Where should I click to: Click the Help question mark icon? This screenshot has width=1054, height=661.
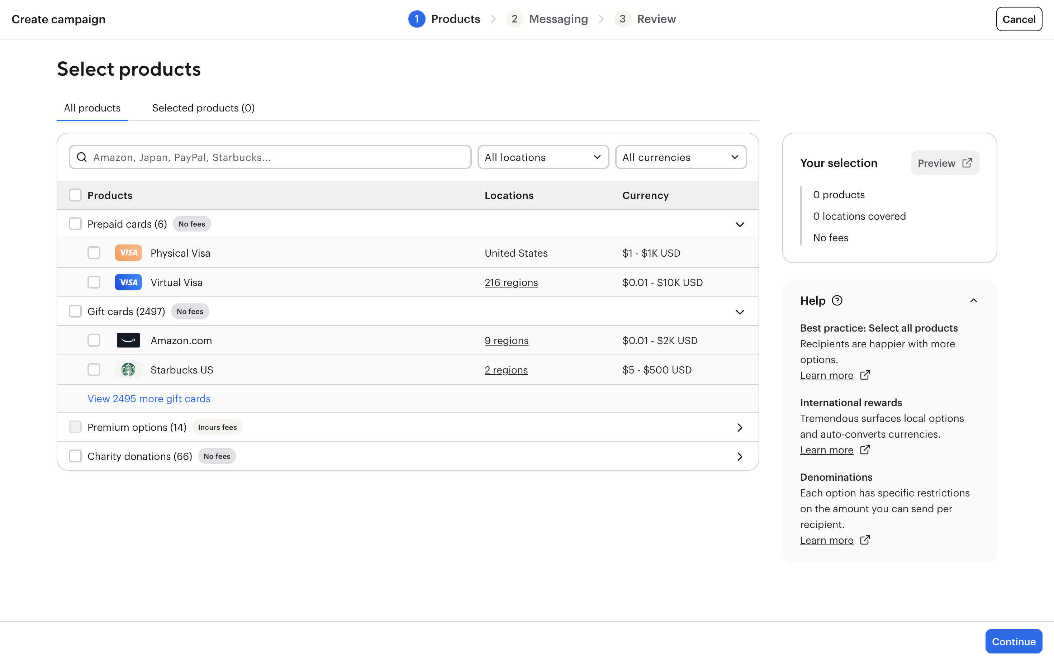837,300
